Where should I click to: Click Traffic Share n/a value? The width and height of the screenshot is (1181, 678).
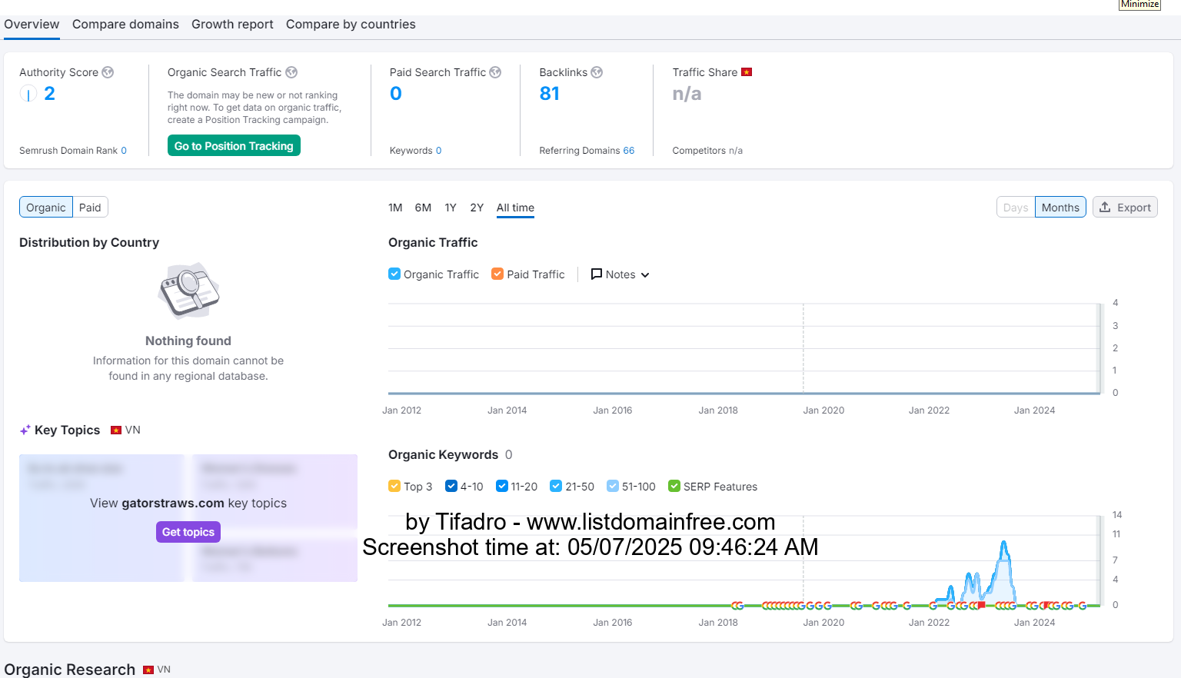[x=687, y=94]
